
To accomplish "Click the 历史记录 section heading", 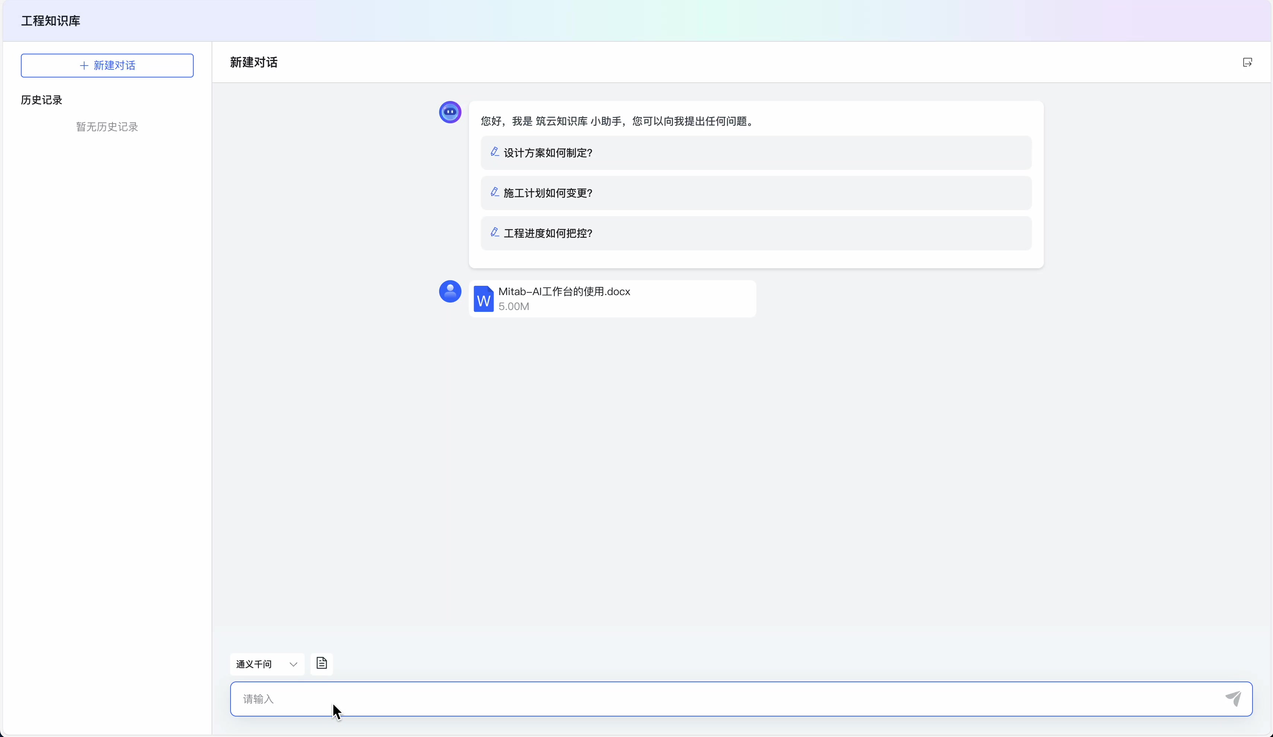I will click(41, 100).
